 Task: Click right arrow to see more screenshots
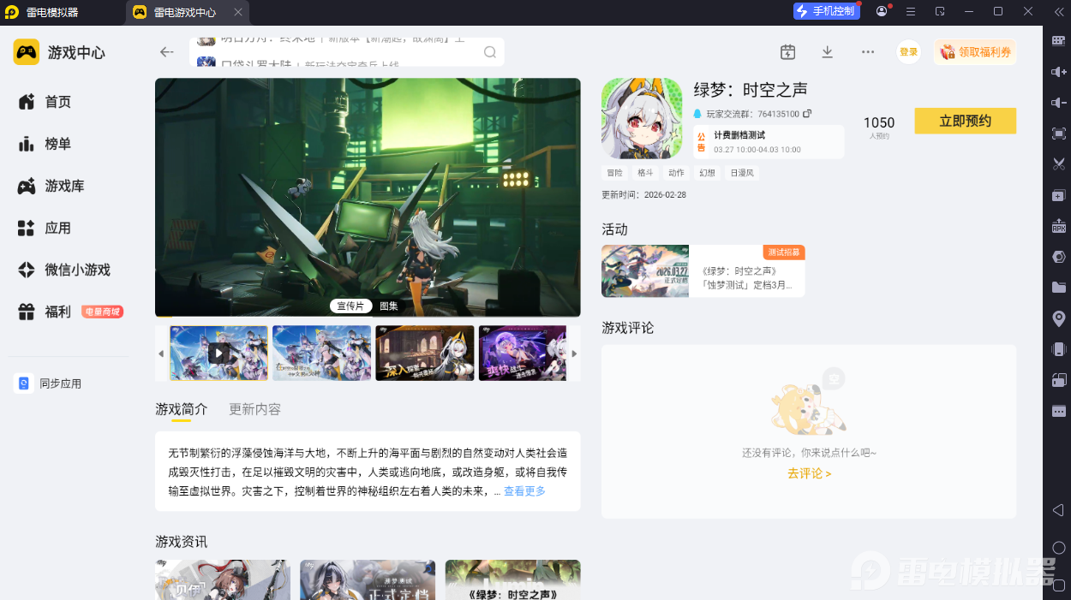(x=575, y=353)
